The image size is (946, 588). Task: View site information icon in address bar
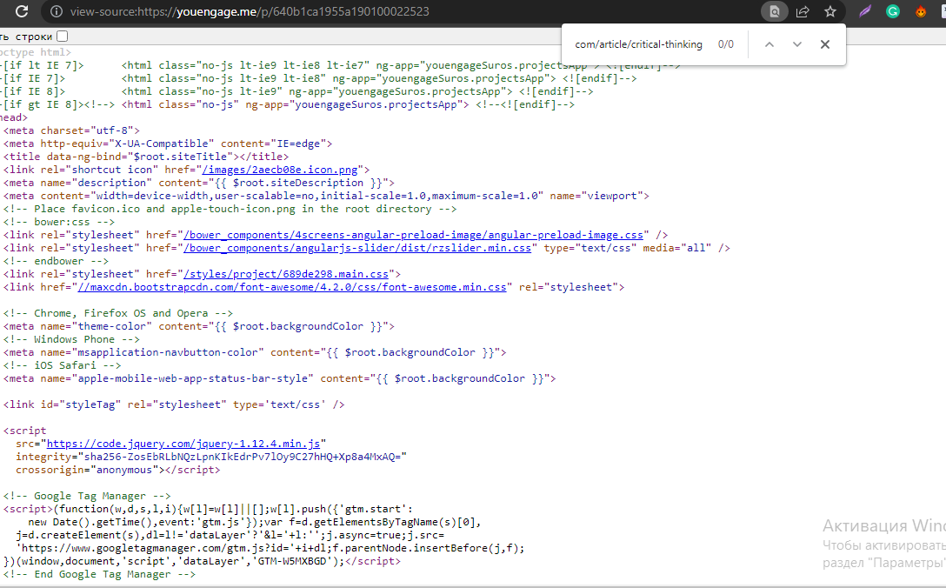coord(57,11)
